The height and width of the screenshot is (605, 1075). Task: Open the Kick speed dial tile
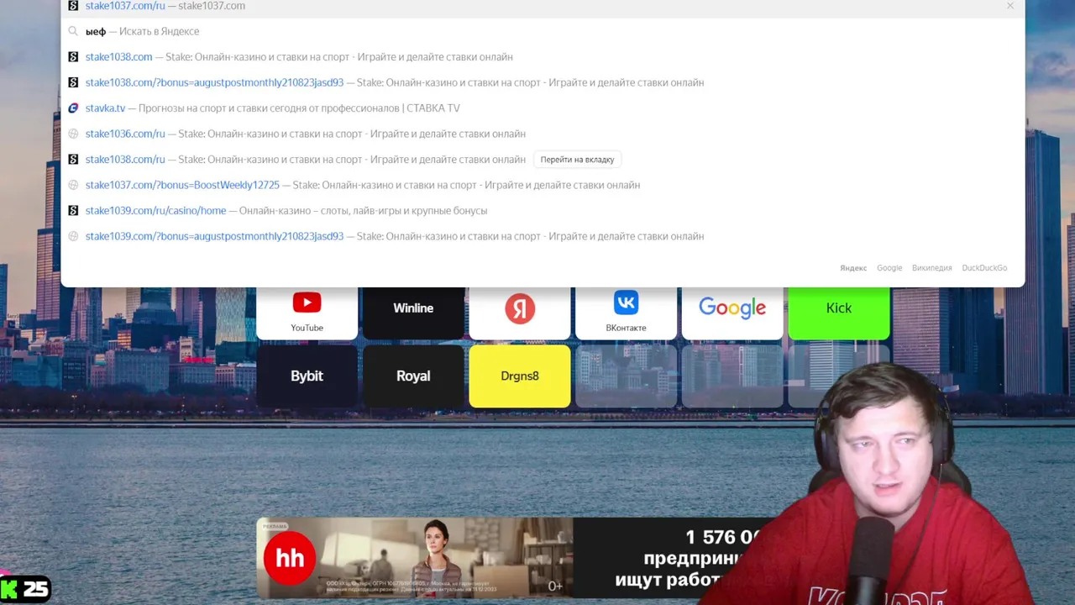coord(839,313)
